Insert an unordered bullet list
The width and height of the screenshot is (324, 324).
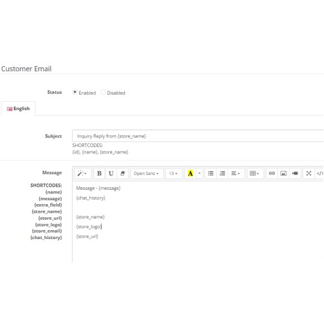[211, 174]
